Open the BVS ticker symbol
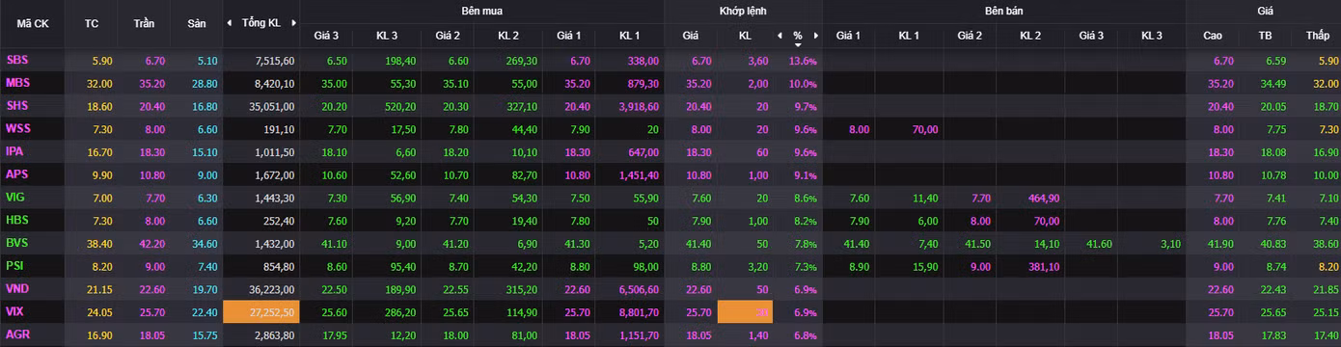Image resolution: width=1341 pixels, height=347 pixels. (17, 244)
